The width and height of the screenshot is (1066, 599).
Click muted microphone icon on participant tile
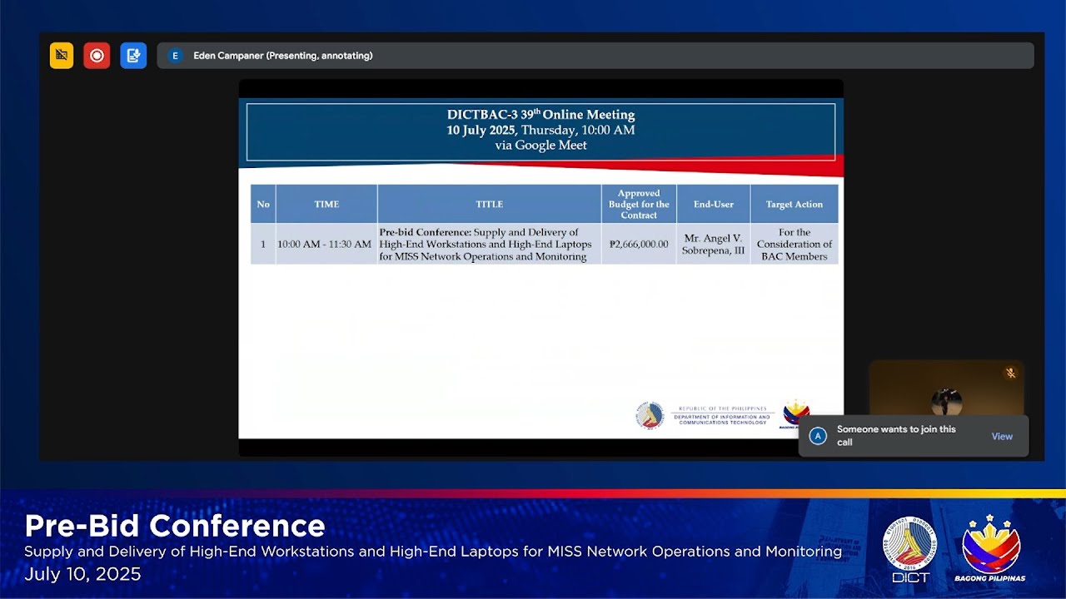(x=1010, y=373)
